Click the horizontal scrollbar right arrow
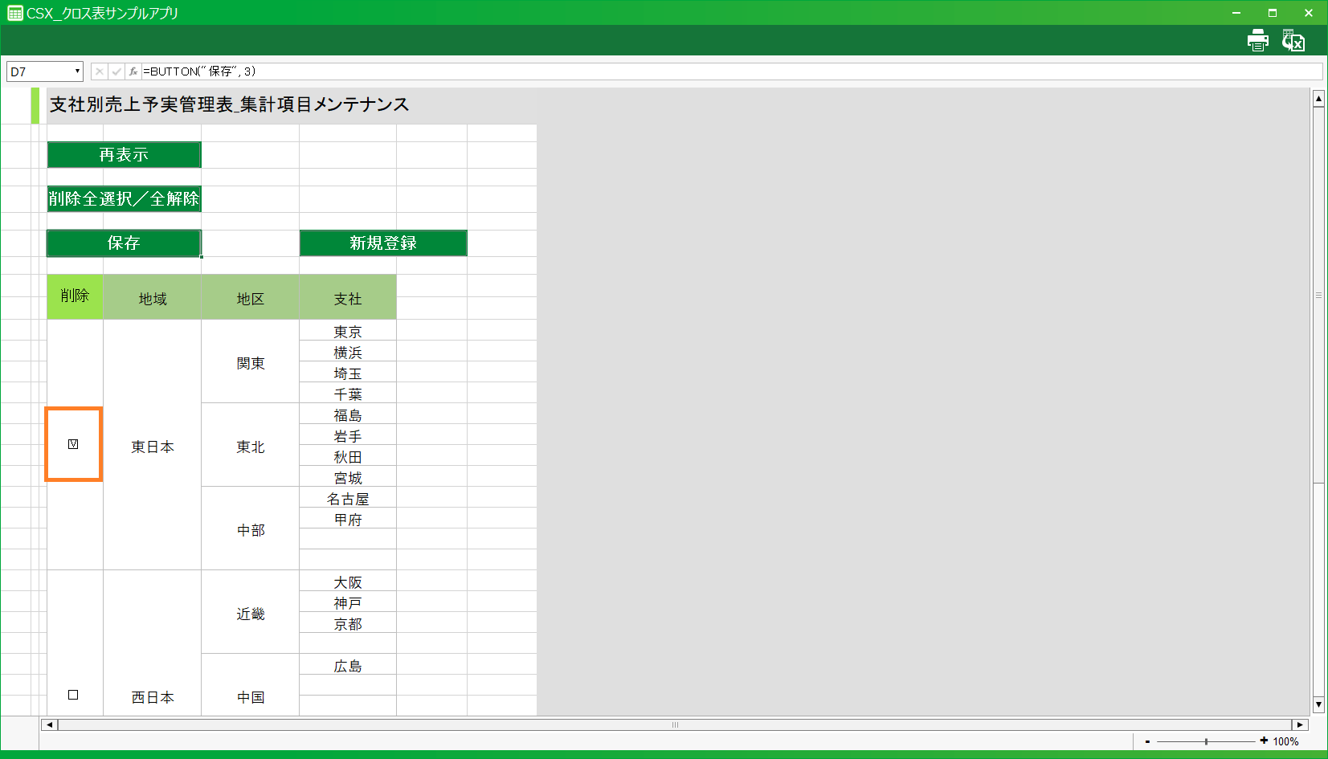Viewport: 1328px width, 759px height. 1300,724
